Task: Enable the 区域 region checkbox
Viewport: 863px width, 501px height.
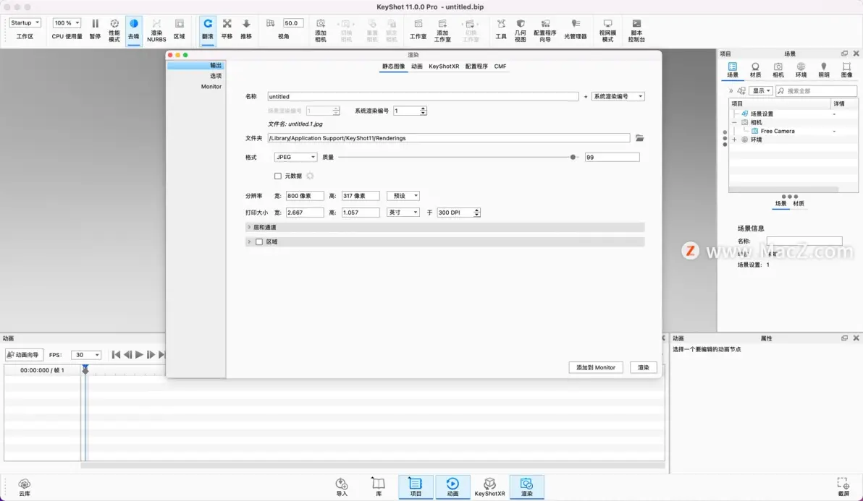Action: pyautogui.click(x=259, y=241)
